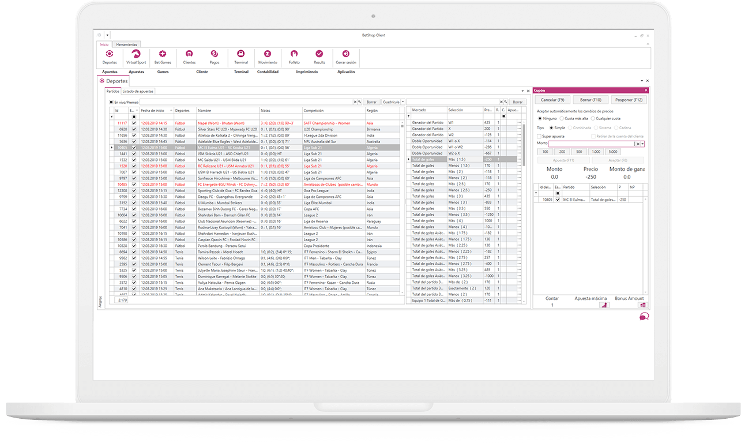Open the Cuadrícula dropdown
Screen dimensions: 741x443
click(402, 102)
